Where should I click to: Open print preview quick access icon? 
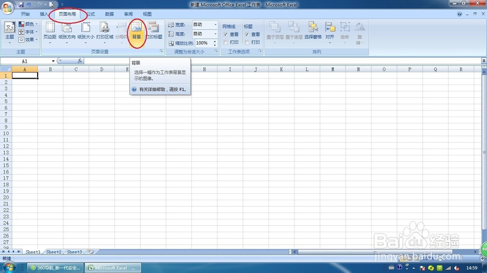coord(52,5)
